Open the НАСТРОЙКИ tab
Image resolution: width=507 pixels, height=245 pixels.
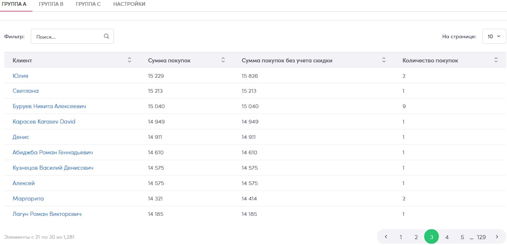coord(129,4)
